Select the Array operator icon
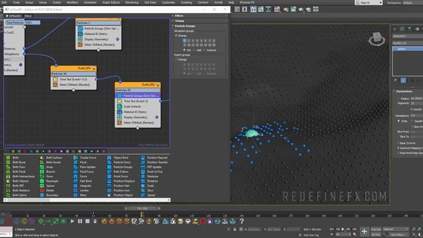Viewport: 423px width, 238px height. (42, 167)
